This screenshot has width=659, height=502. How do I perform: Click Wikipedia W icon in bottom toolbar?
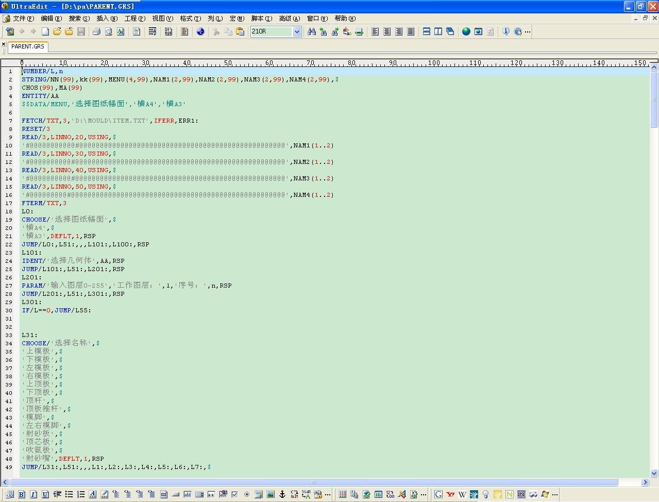(462, 494)
